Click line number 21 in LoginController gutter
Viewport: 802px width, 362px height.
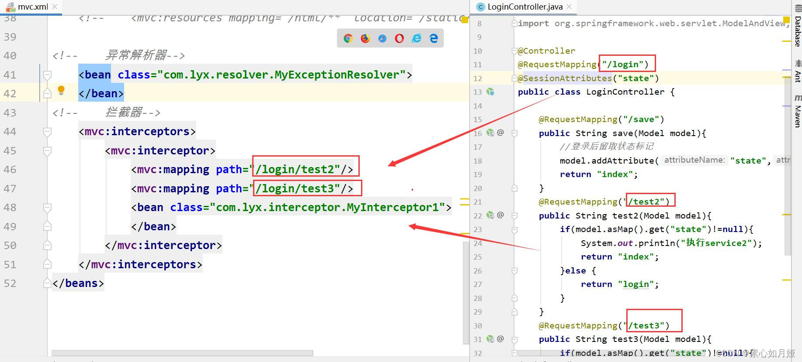point(478,202)
